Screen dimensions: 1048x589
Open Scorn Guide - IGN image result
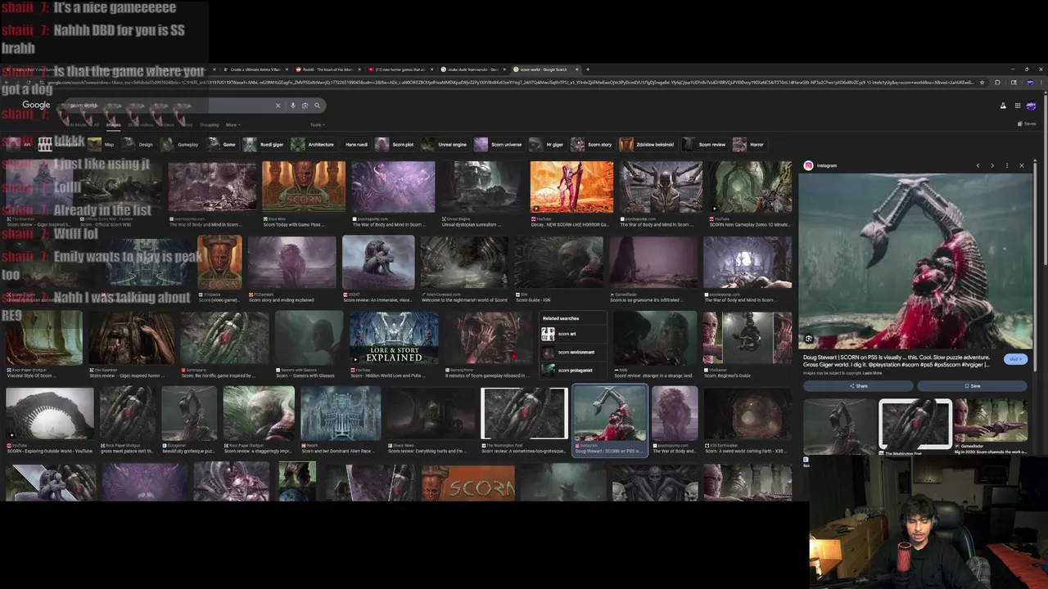point(558,263)
